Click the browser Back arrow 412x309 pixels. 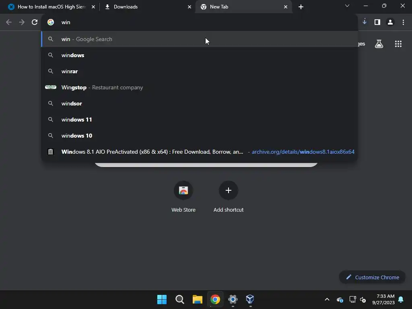(9, 23)
